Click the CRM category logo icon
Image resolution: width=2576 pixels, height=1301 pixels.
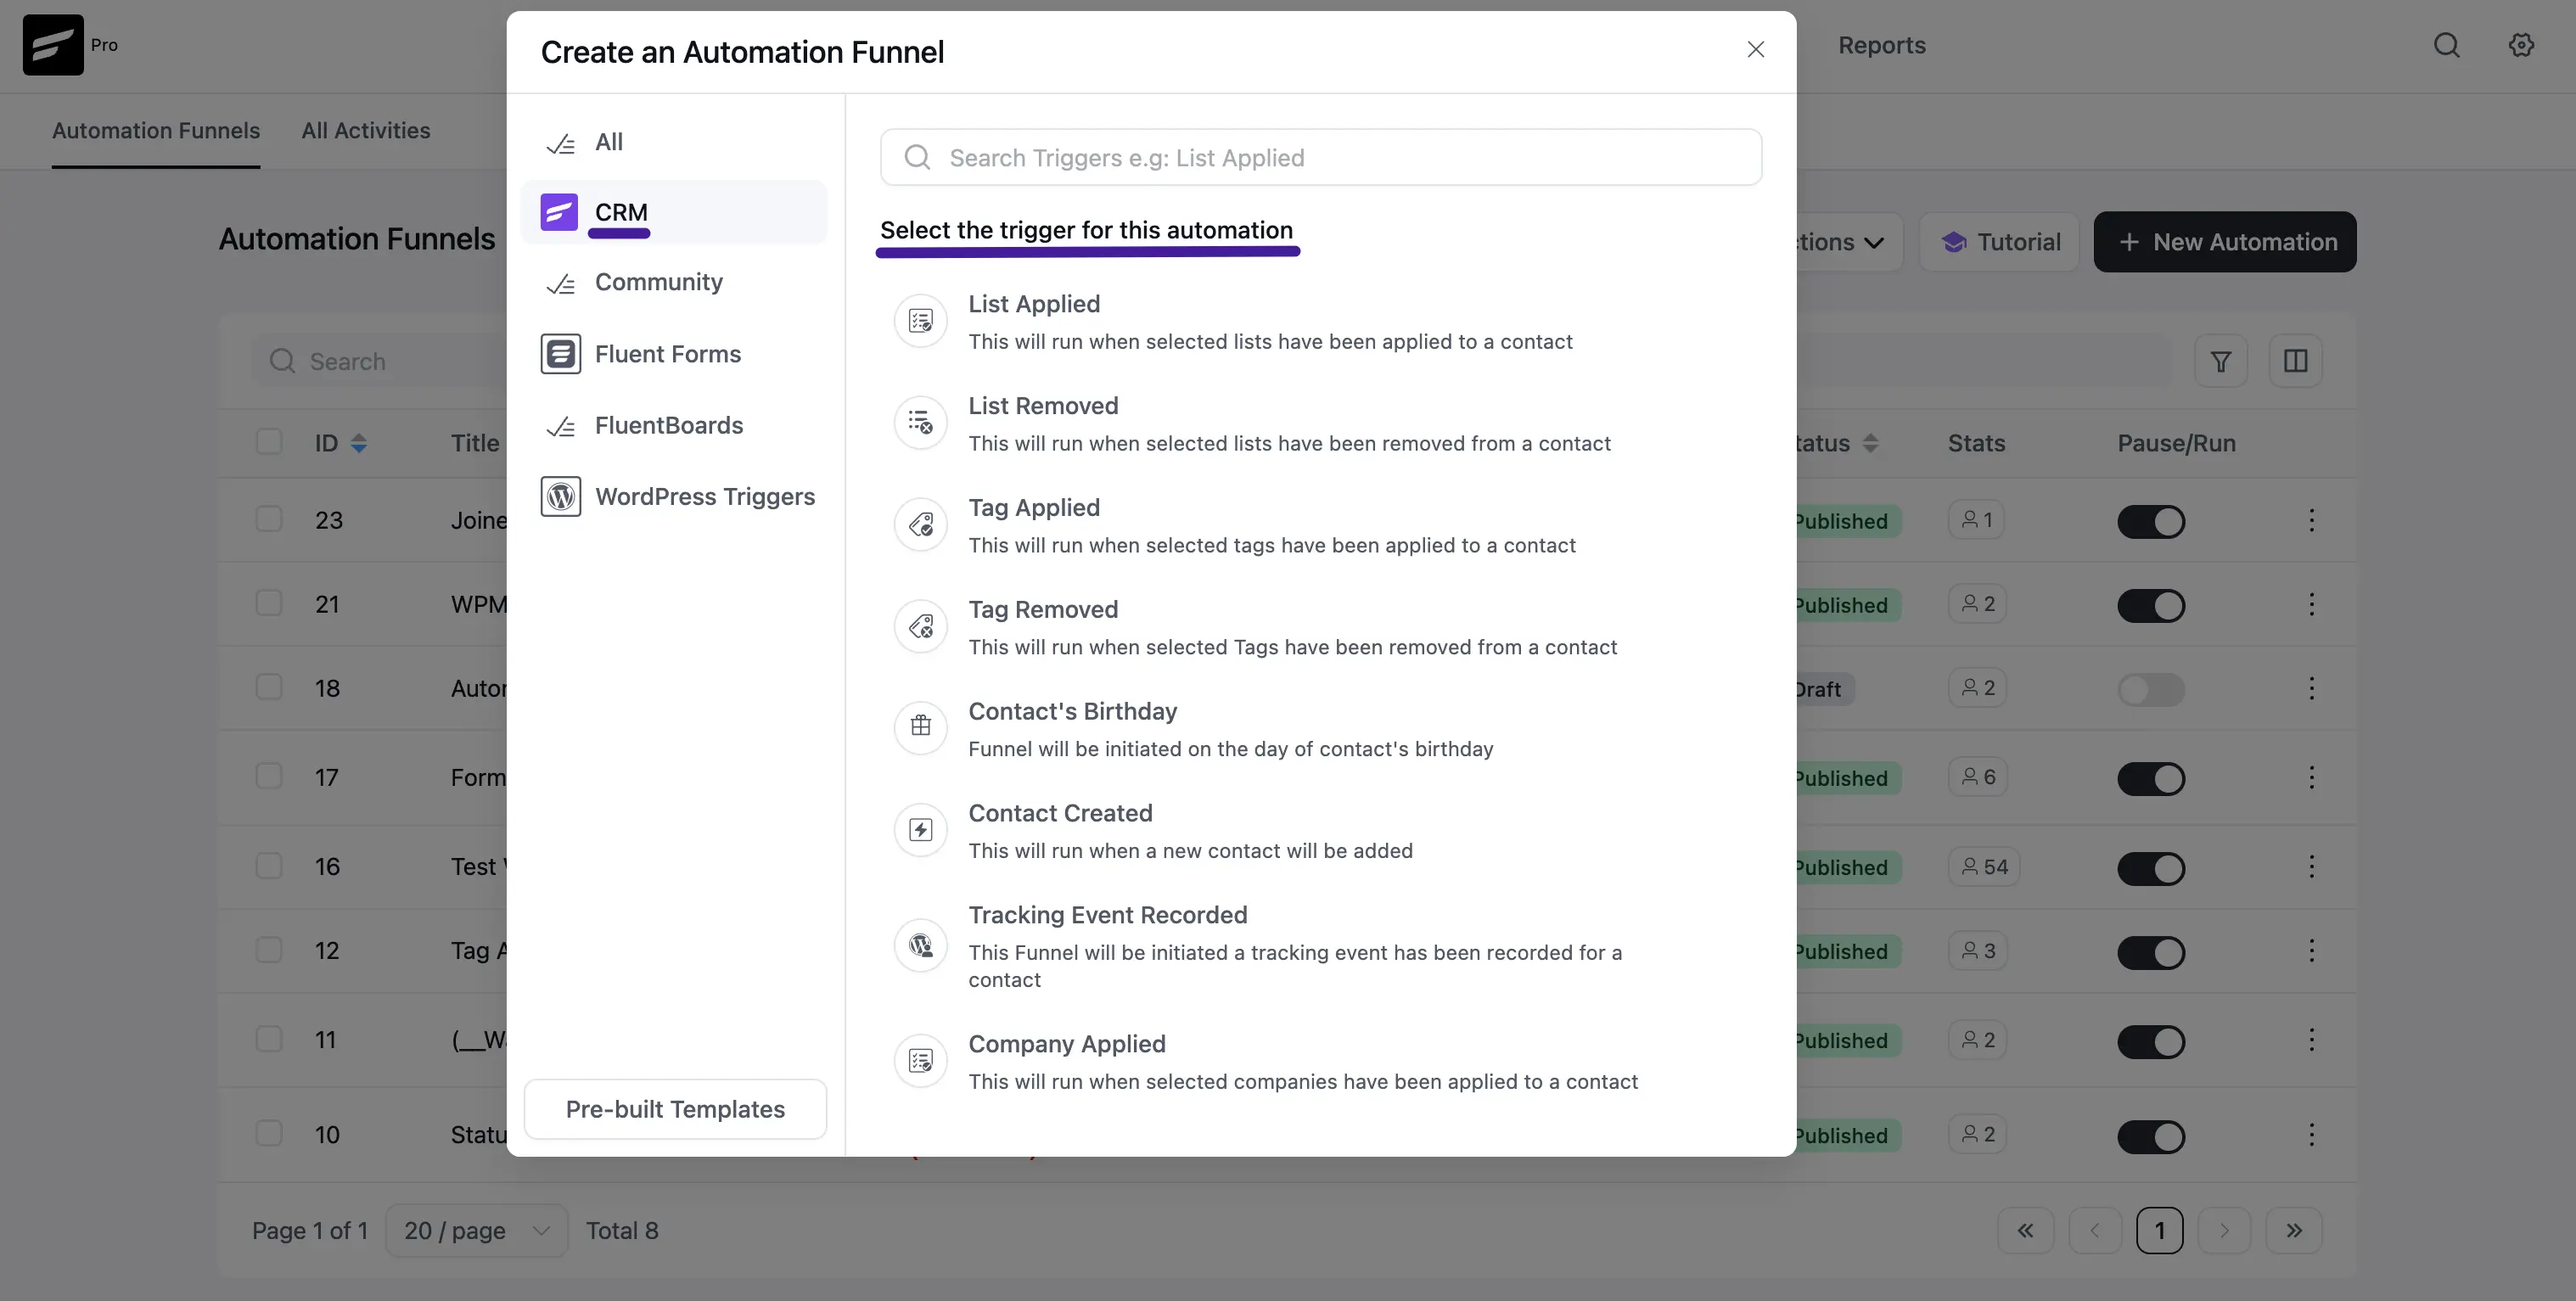560,212
